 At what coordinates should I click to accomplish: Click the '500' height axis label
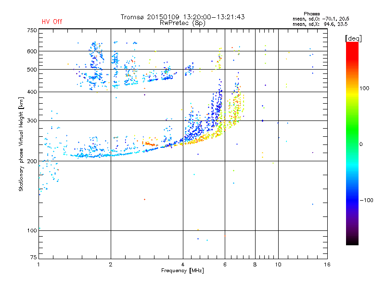(32, 70)
